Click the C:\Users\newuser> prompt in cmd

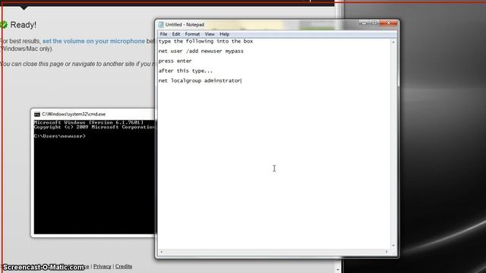[x=59, y=136]
